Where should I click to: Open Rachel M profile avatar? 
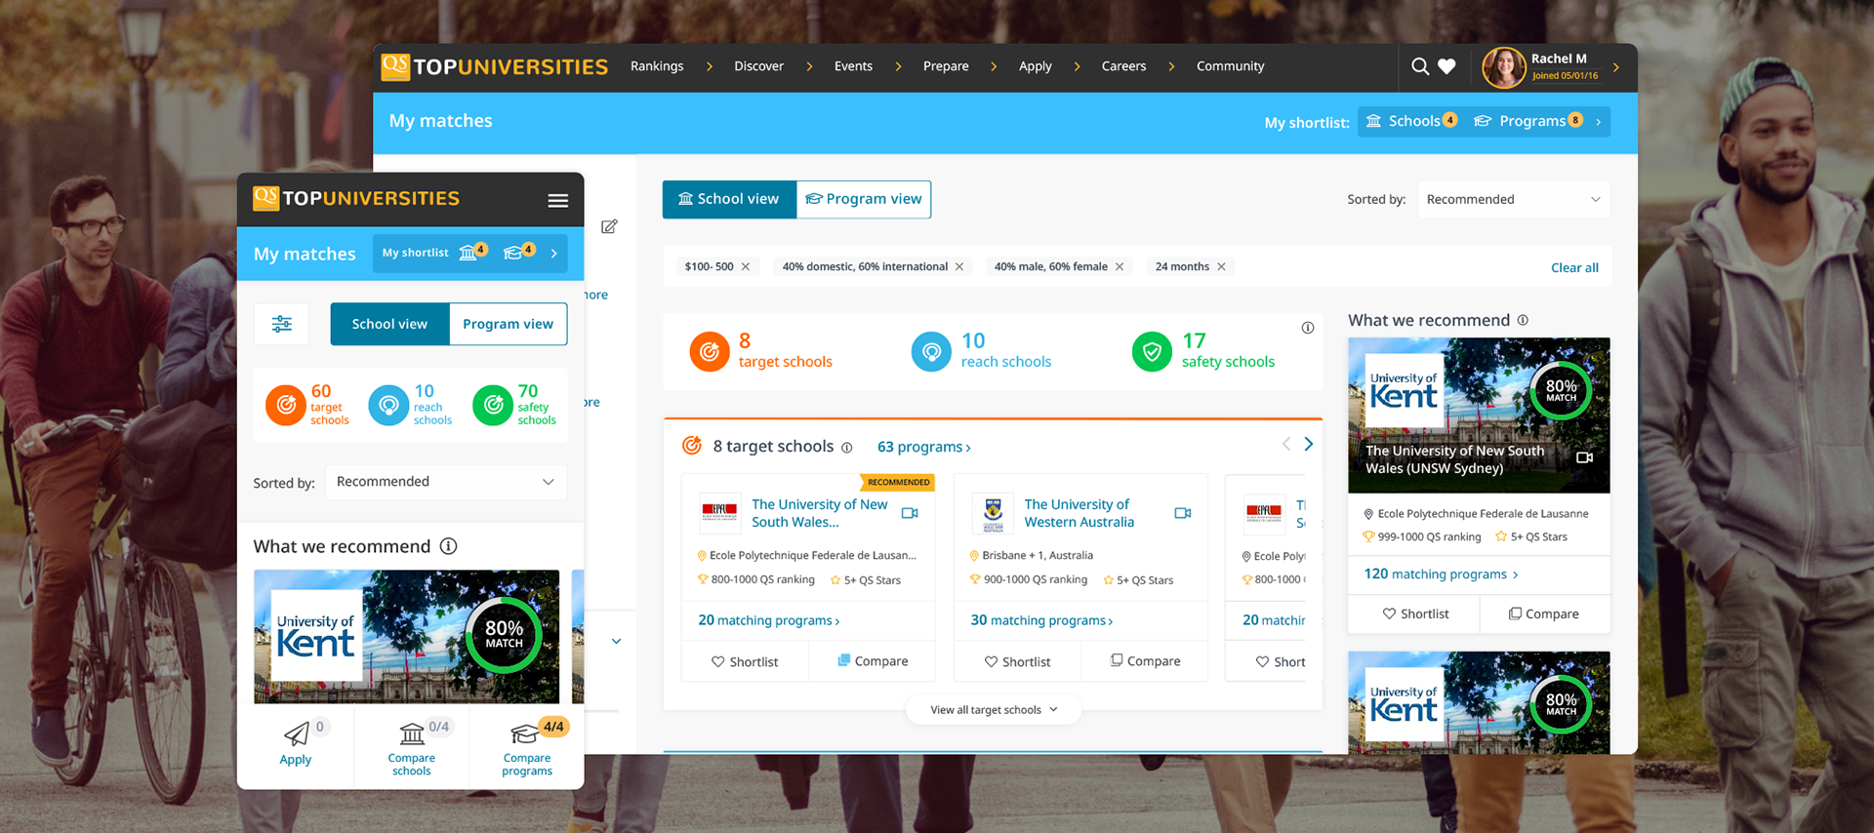click(x=1503, y=67)
